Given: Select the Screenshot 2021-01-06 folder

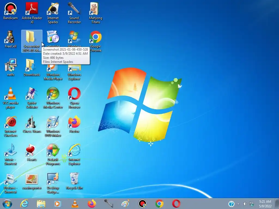Looking at the screenshot, I should 32,41.
